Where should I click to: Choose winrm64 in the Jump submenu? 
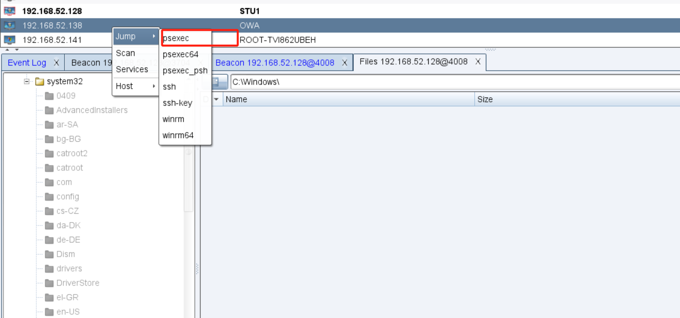click(x=178, y=136)
